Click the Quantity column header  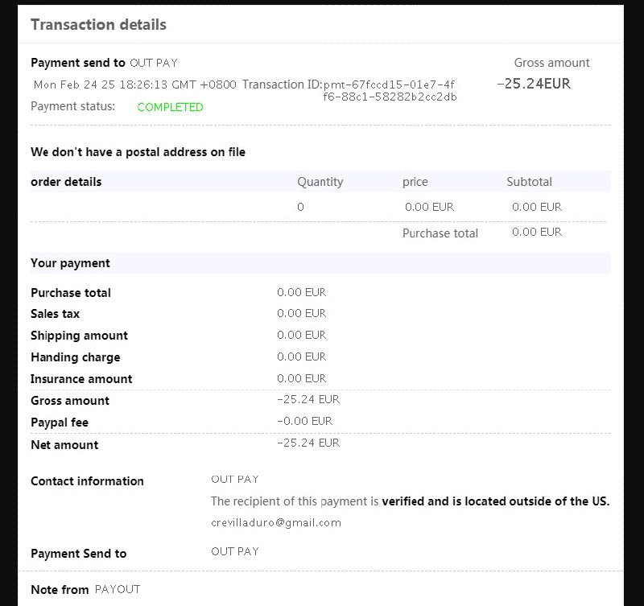[x=320, y=182]
